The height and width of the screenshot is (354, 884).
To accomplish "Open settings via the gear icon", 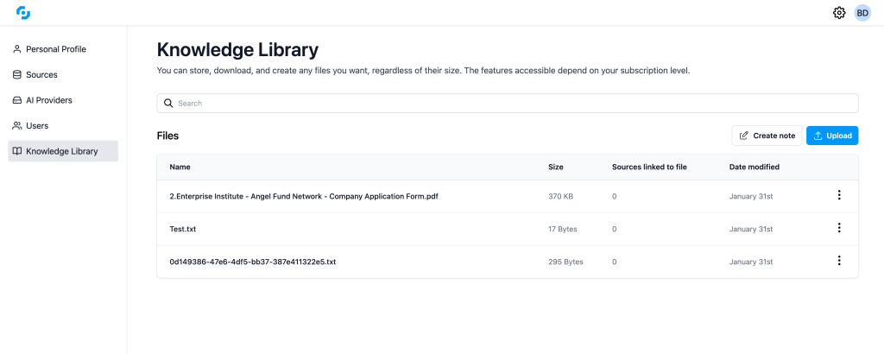I will [839, 12].
